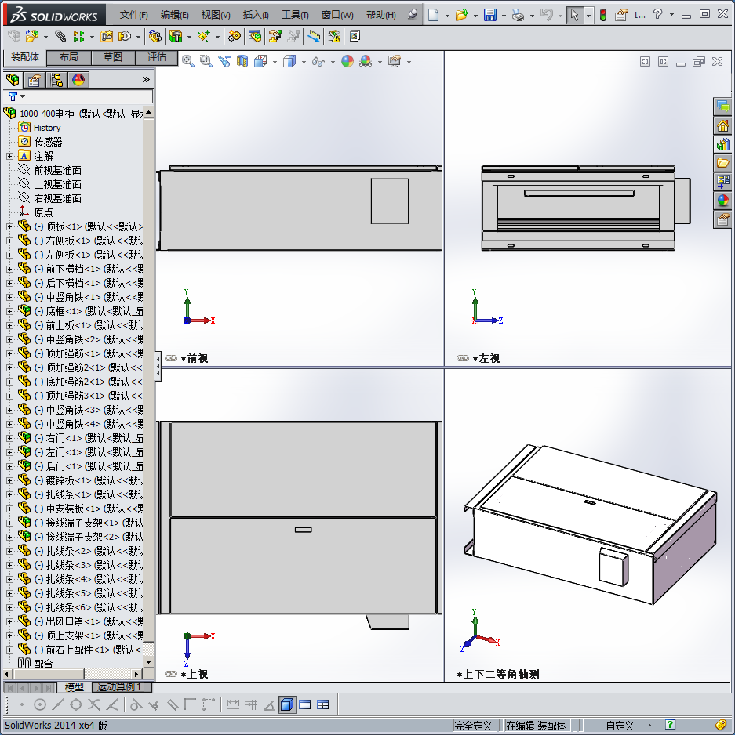Image resolution: width=735 pixels, height=735 pixels.
Task: Click the Bill of Materials icon
Action: point(255,36)
